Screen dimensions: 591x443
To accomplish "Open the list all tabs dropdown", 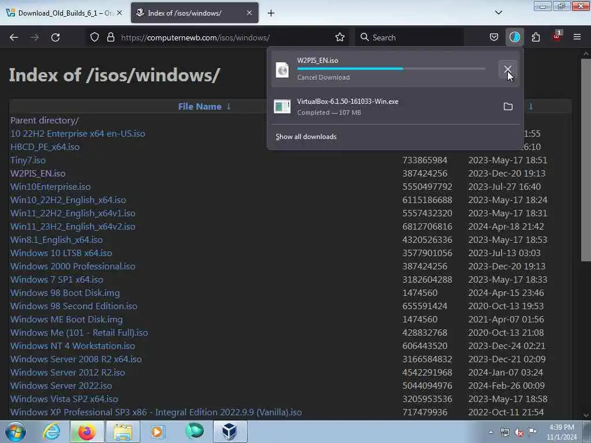I will click(499, 13).
